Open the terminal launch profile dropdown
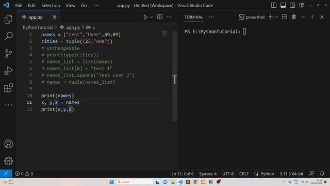This screenshot has width=330, height=186. point(276,17)
